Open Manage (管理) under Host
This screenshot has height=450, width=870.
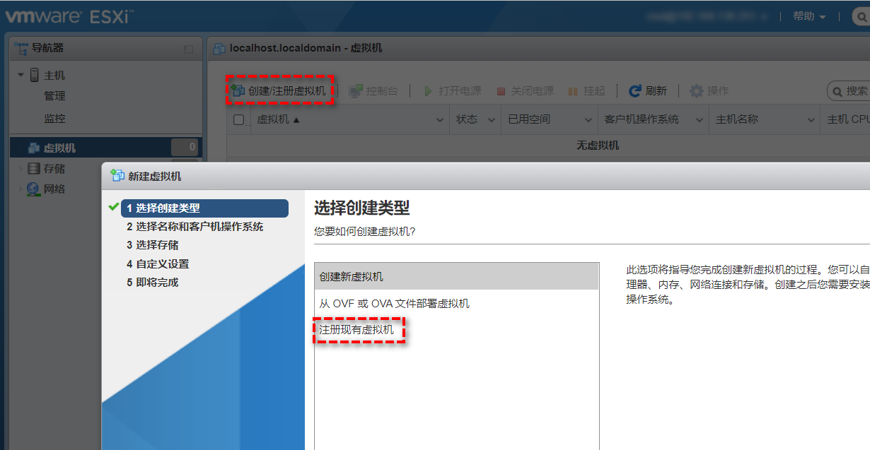point(54,96)
